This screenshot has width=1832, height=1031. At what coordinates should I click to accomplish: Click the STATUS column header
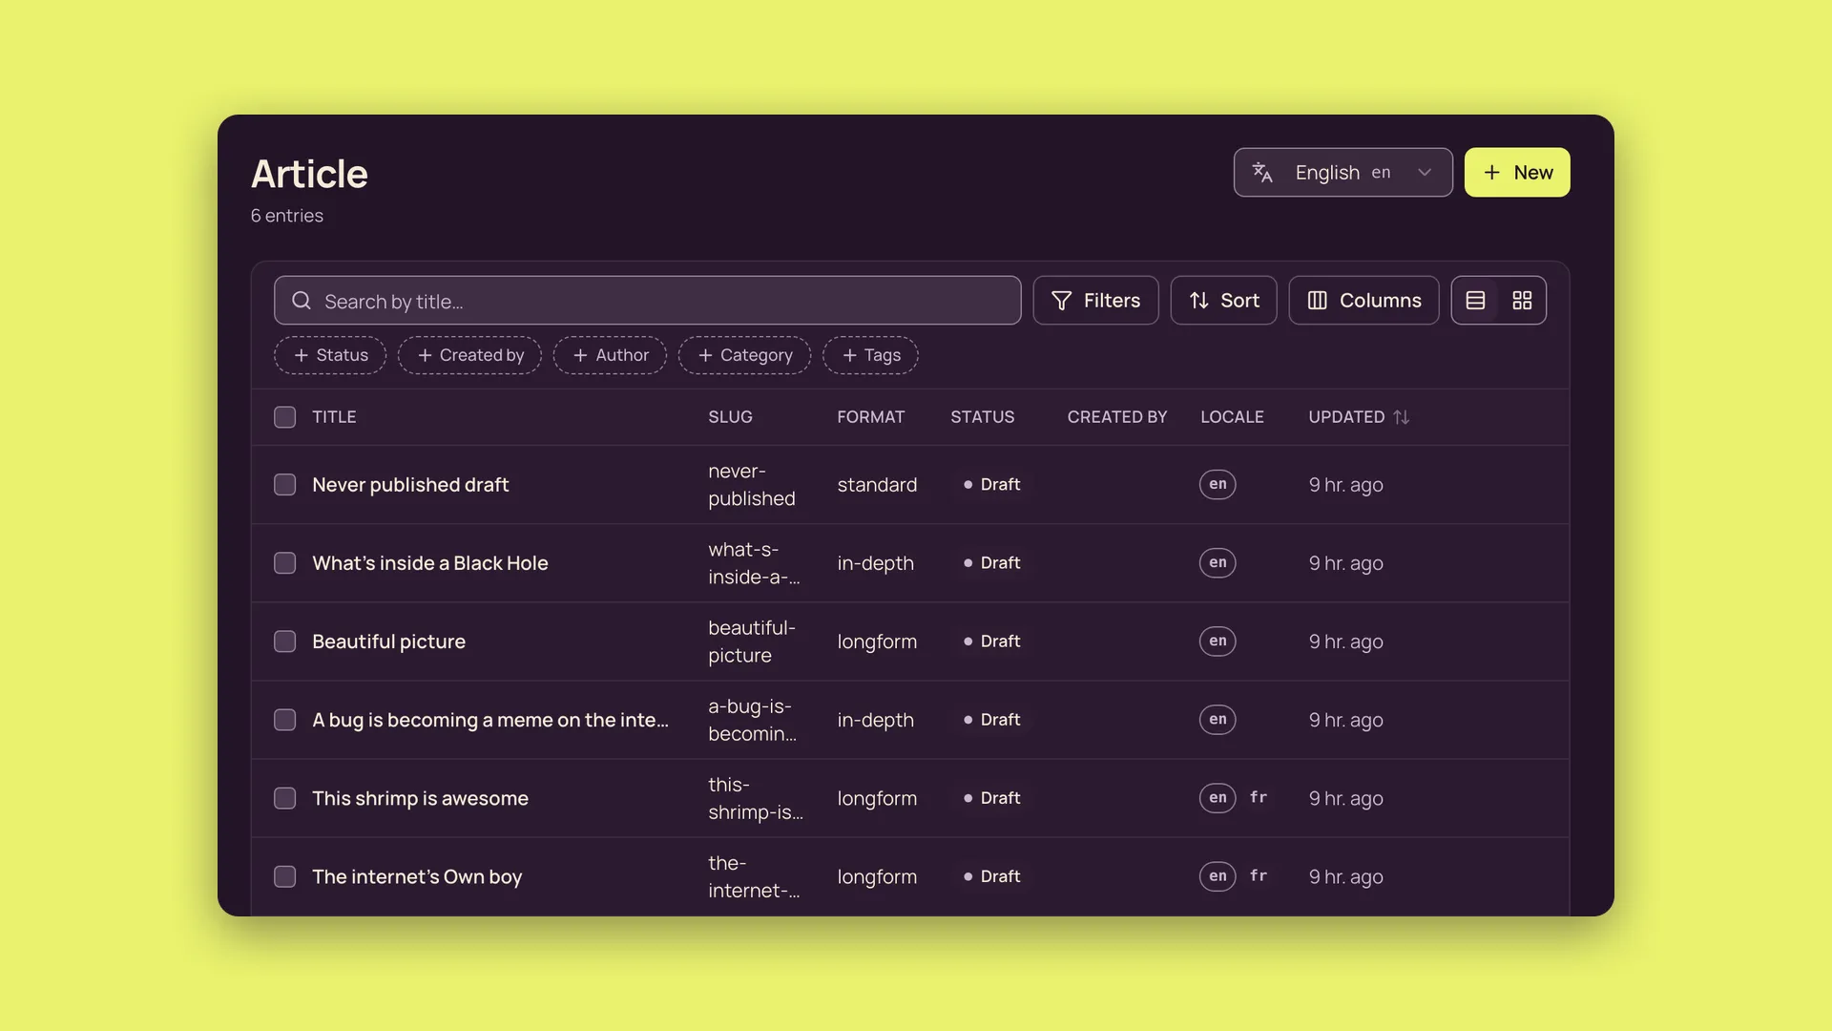982,417
